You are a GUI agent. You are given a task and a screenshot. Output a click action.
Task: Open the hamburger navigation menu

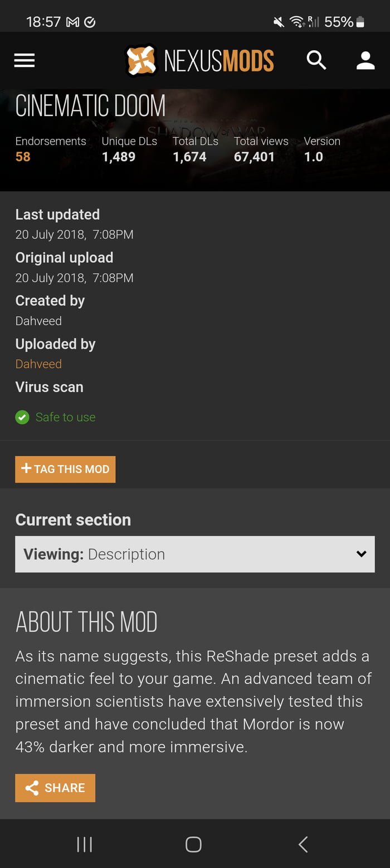[x=25, y=60]
